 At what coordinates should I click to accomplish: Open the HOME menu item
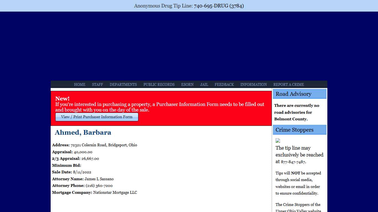tap(80, 84)
